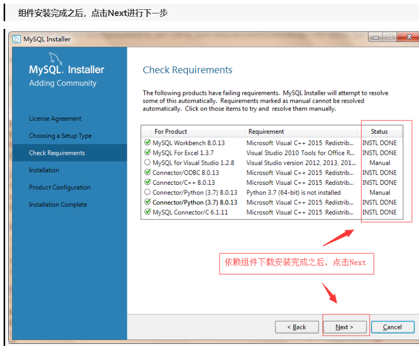Click the Next button
Image resolution: width=419 pixels, height=350 pixels.
pos(345,327)
